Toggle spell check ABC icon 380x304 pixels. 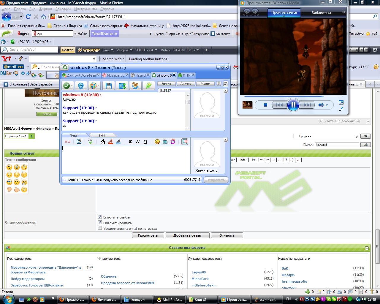coord(91,142)
